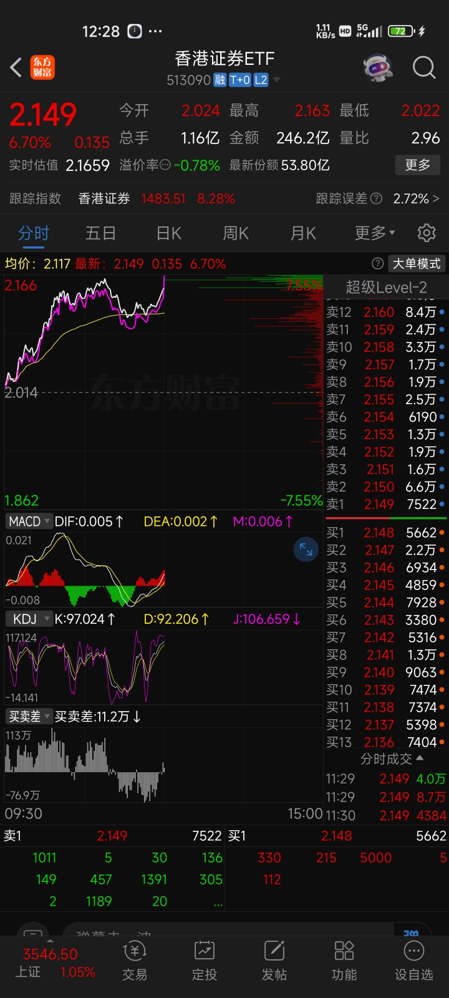This screenshot has width=449, height=998.
Task: Tap the premium rate info icon
Action: point(165,165)
